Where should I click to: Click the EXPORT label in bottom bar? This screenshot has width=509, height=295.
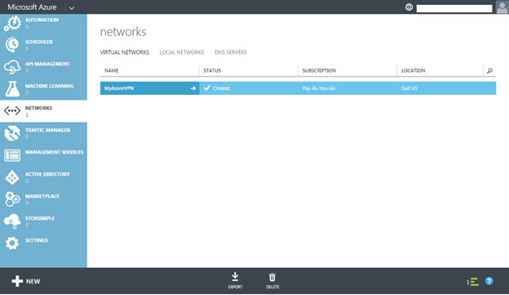(x=235, y=287)
